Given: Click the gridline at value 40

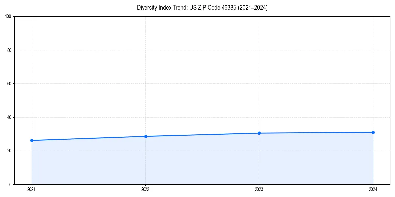Looking at the screenshot, I should tap(197, 117).
